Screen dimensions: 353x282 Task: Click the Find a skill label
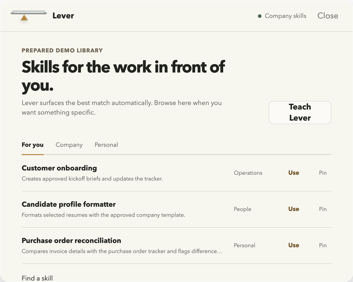pos(37,278)
